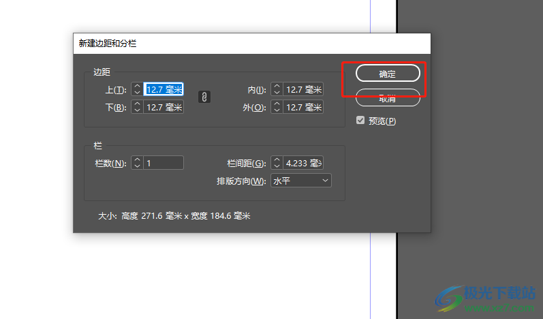Click the 大小 dimensions text
This screenshot has height=319, width=543.
pyautogui.click(x=174, y=216)
